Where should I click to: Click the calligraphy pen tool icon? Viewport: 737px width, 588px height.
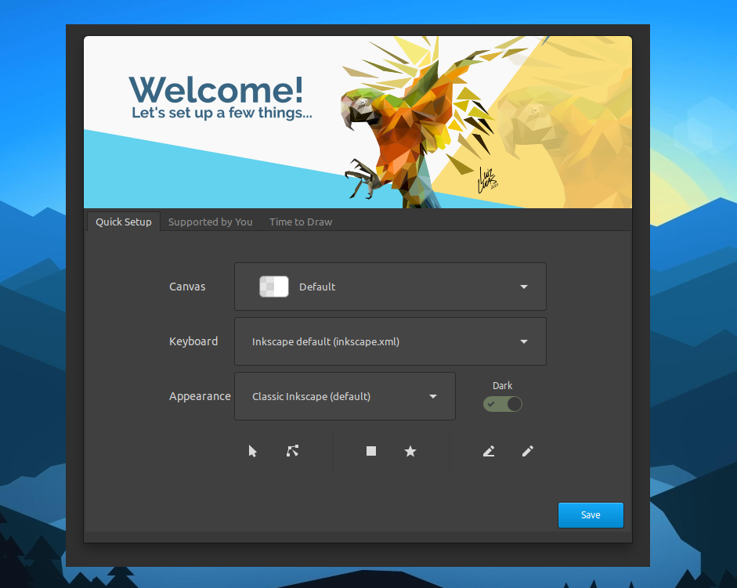pos(489,451)
